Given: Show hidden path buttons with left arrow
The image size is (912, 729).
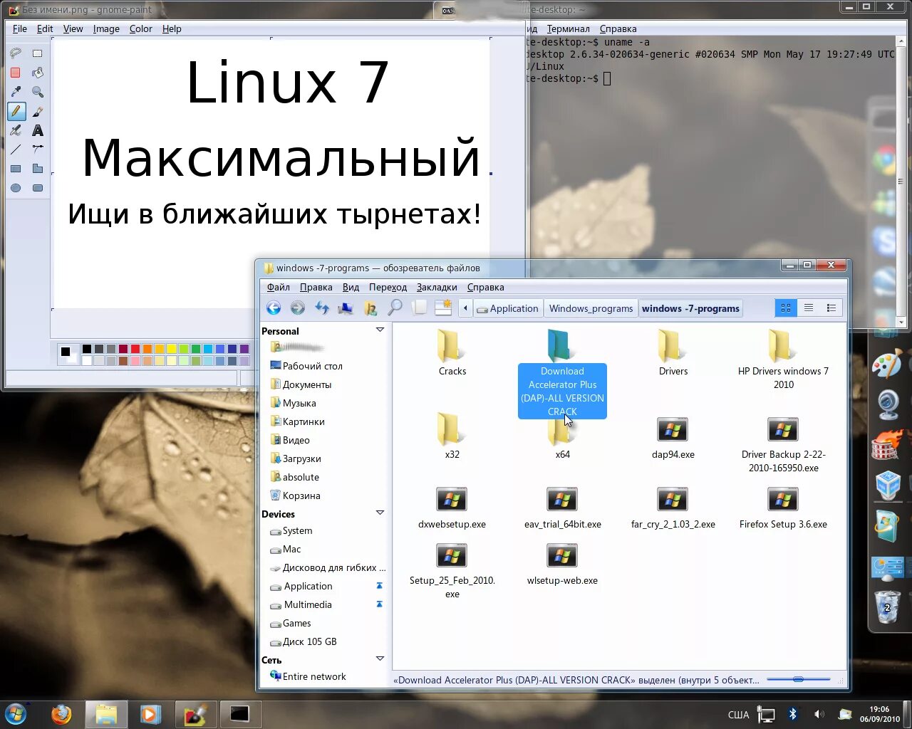Looking at the screenshot, I should [x=465, y=308].
